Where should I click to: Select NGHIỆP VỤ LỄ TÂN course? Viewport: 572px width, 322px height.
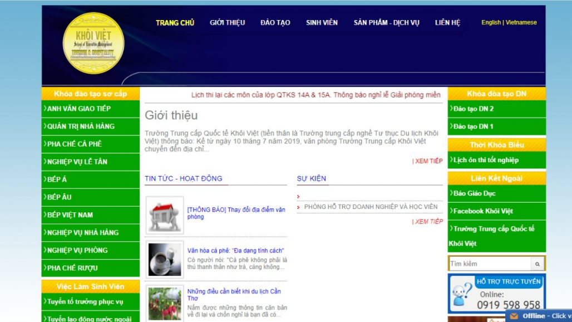[x=91, y=162]
